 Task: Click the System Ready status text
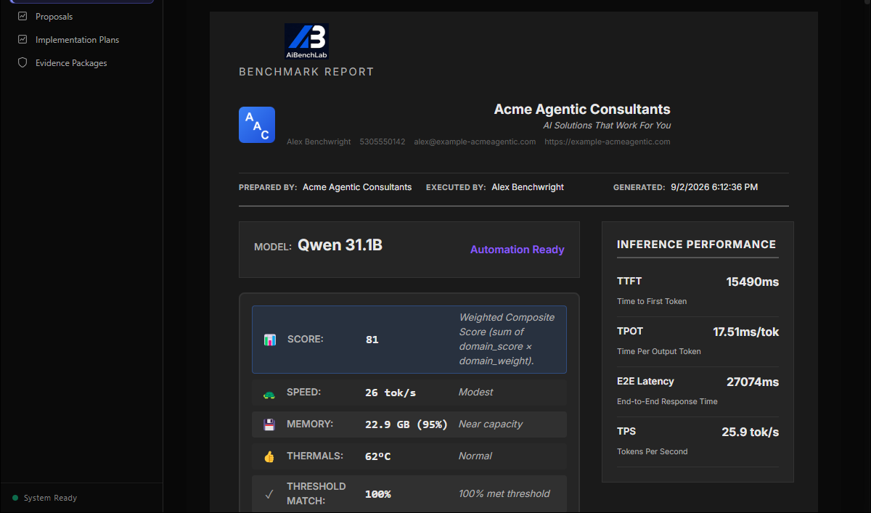tap(50, 498)
